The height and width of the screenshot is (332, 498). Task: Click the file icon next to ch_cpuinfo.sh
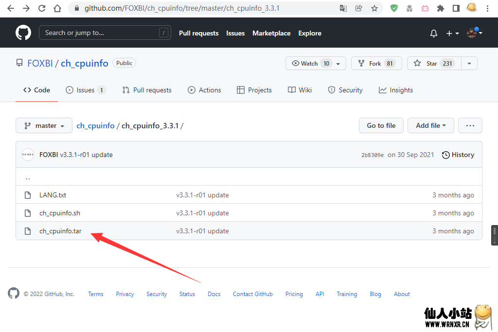[x=28, y=213]
